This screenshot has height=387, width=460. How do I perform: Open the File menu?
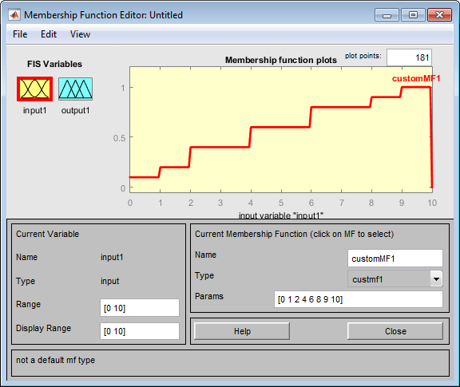click(20, 34)
